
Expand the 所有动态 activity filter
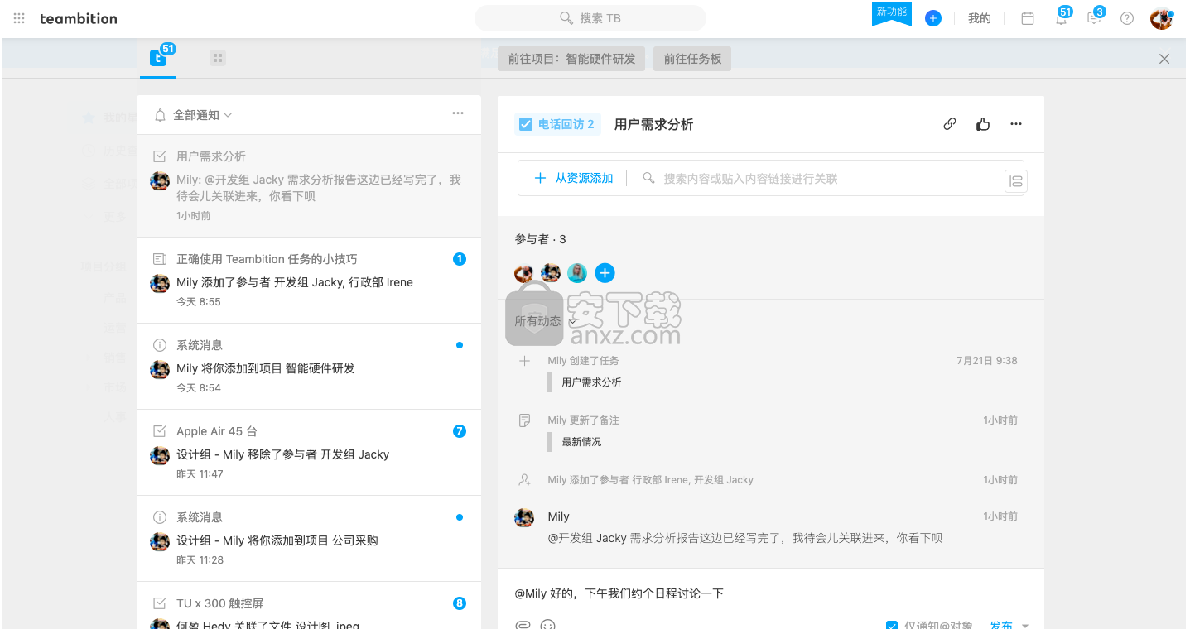545,321
